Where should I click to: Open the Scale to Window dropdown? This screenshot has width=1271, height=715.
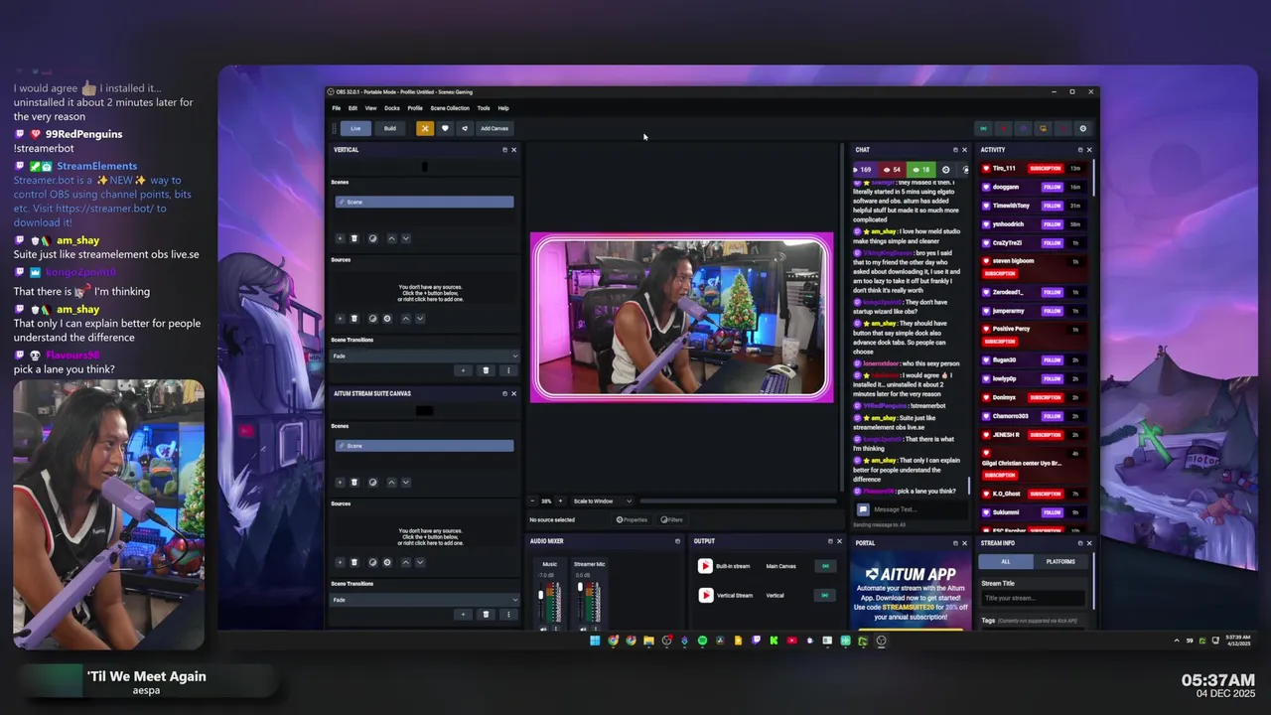tap(602, 500)
